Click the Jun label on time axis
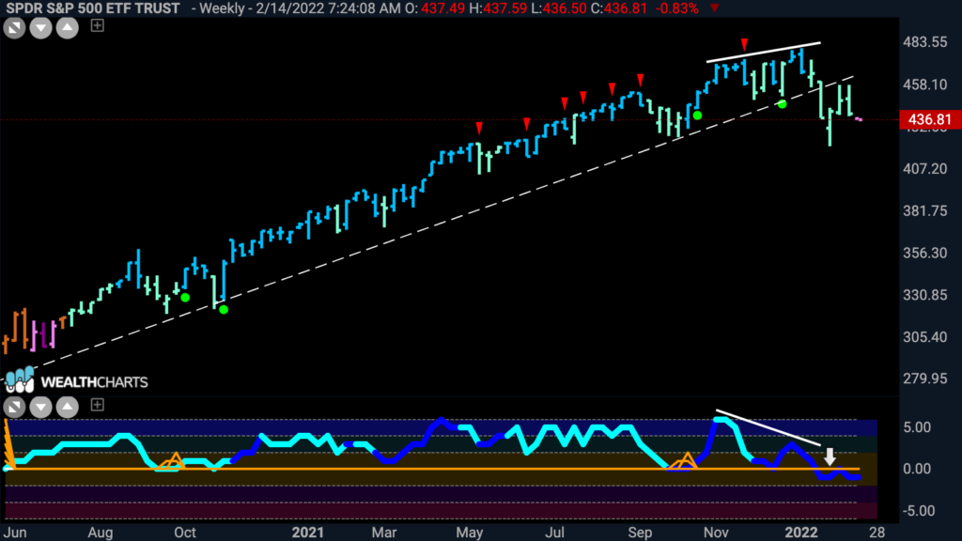This screenshot has height=541, width=962. [x=15, y=532]
